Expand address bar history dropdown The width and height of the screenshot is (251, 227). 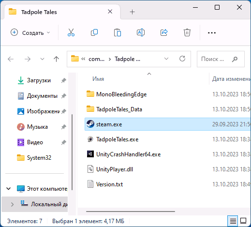click(166, 59)
